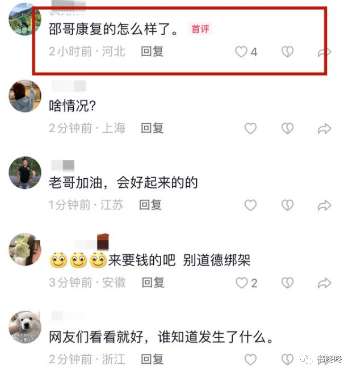Share the 来要钱的吧 comment
The width and height of the screenshot is (353, 374).
click(325, 283)
